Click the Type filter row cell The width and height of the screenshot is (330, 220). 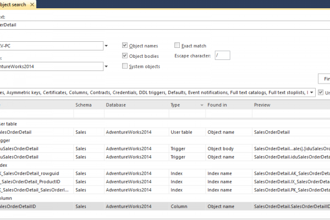point(187,114)
